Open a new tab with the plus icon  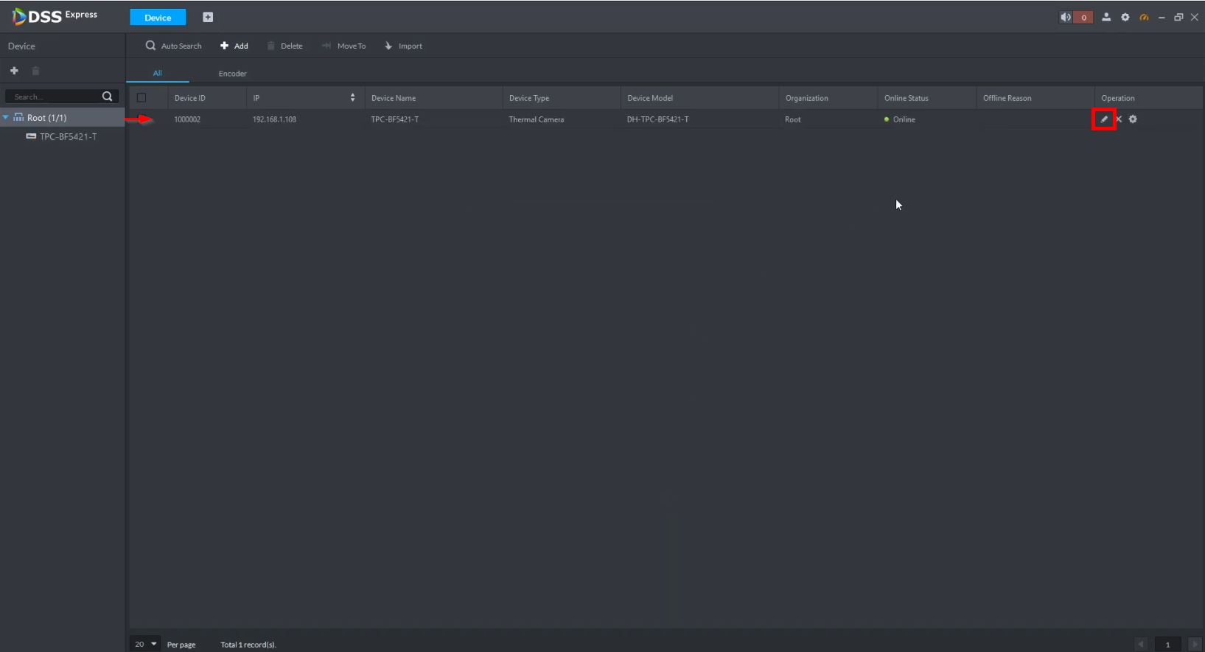208,18
